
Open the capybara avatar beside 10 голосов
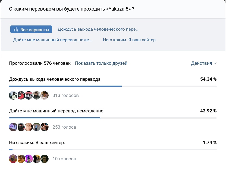(13, 159)
